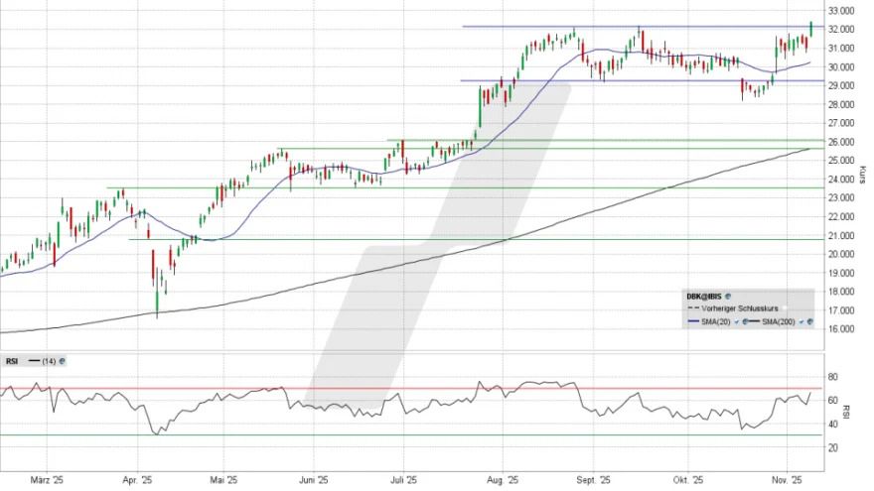This screenshot has width=874, height=491.
Task: Click the Aug. '25 time axis label
Action: [504, 479]
